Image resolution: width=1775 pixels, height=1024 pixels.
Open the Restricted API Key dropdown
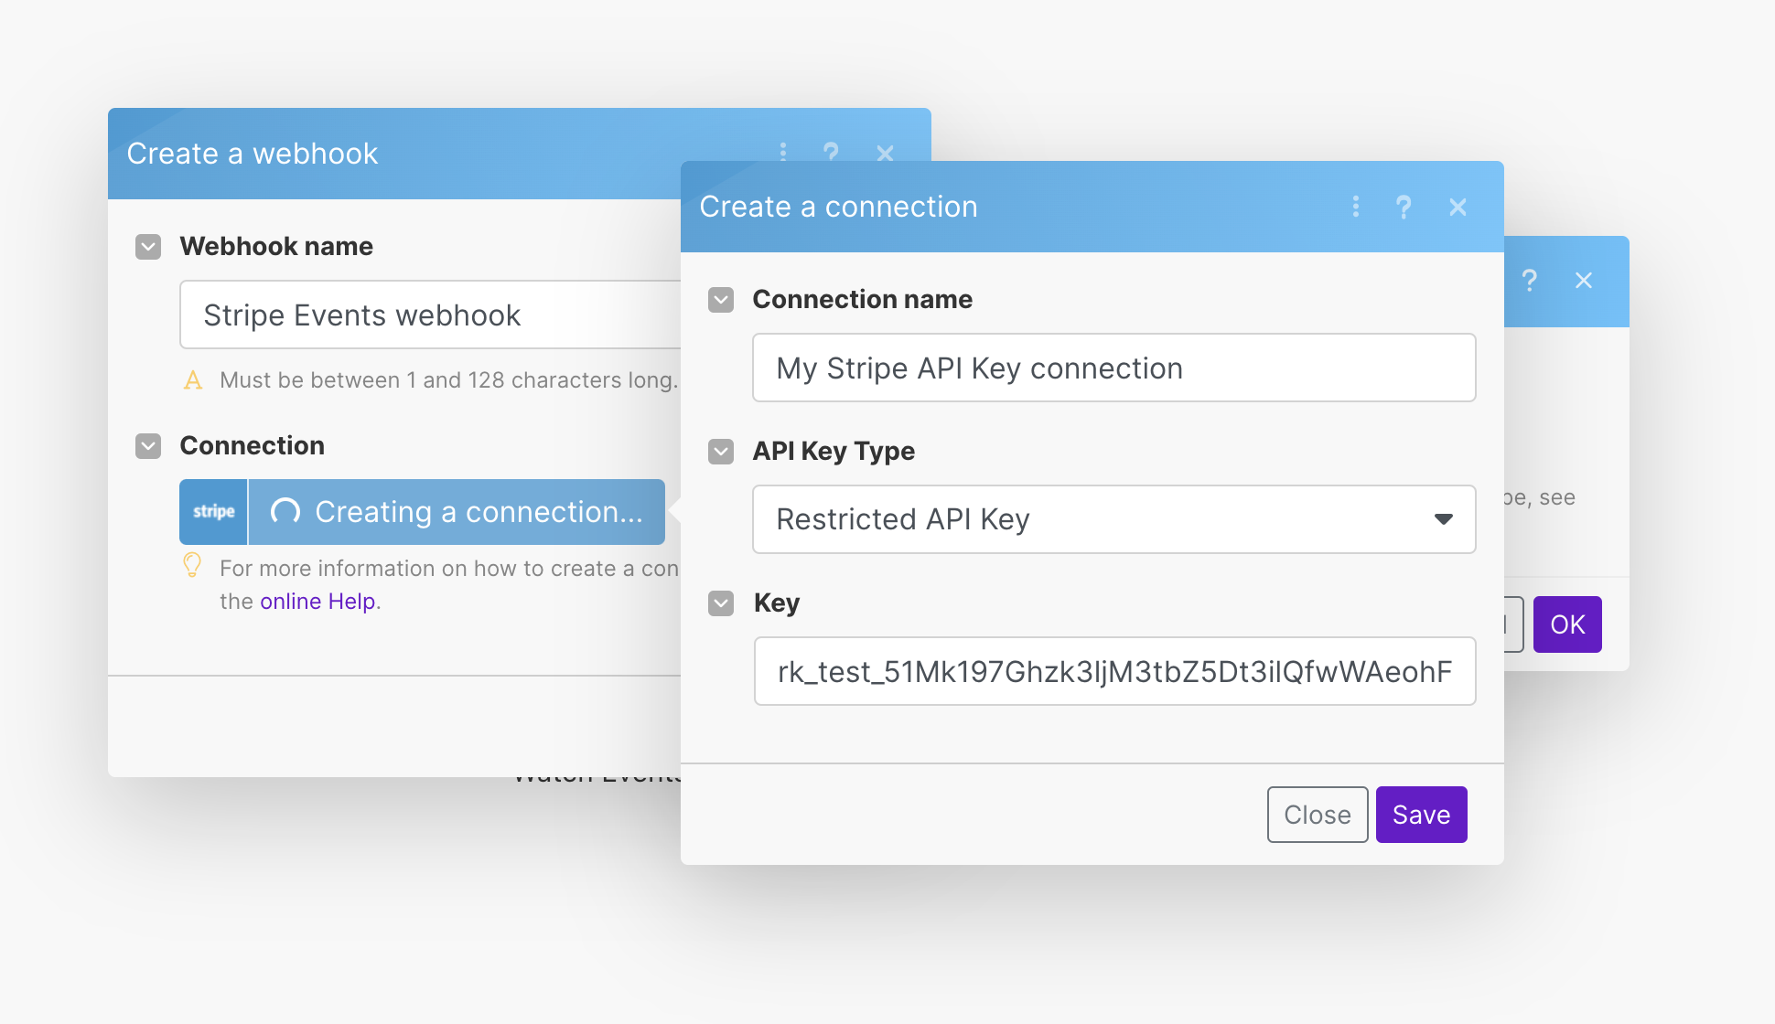click(1113, 519)
